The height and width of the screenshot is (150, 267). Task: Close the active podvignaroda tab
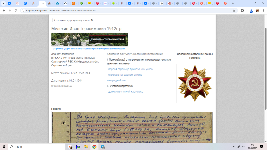pyautogui.click(x=43, y=3)
